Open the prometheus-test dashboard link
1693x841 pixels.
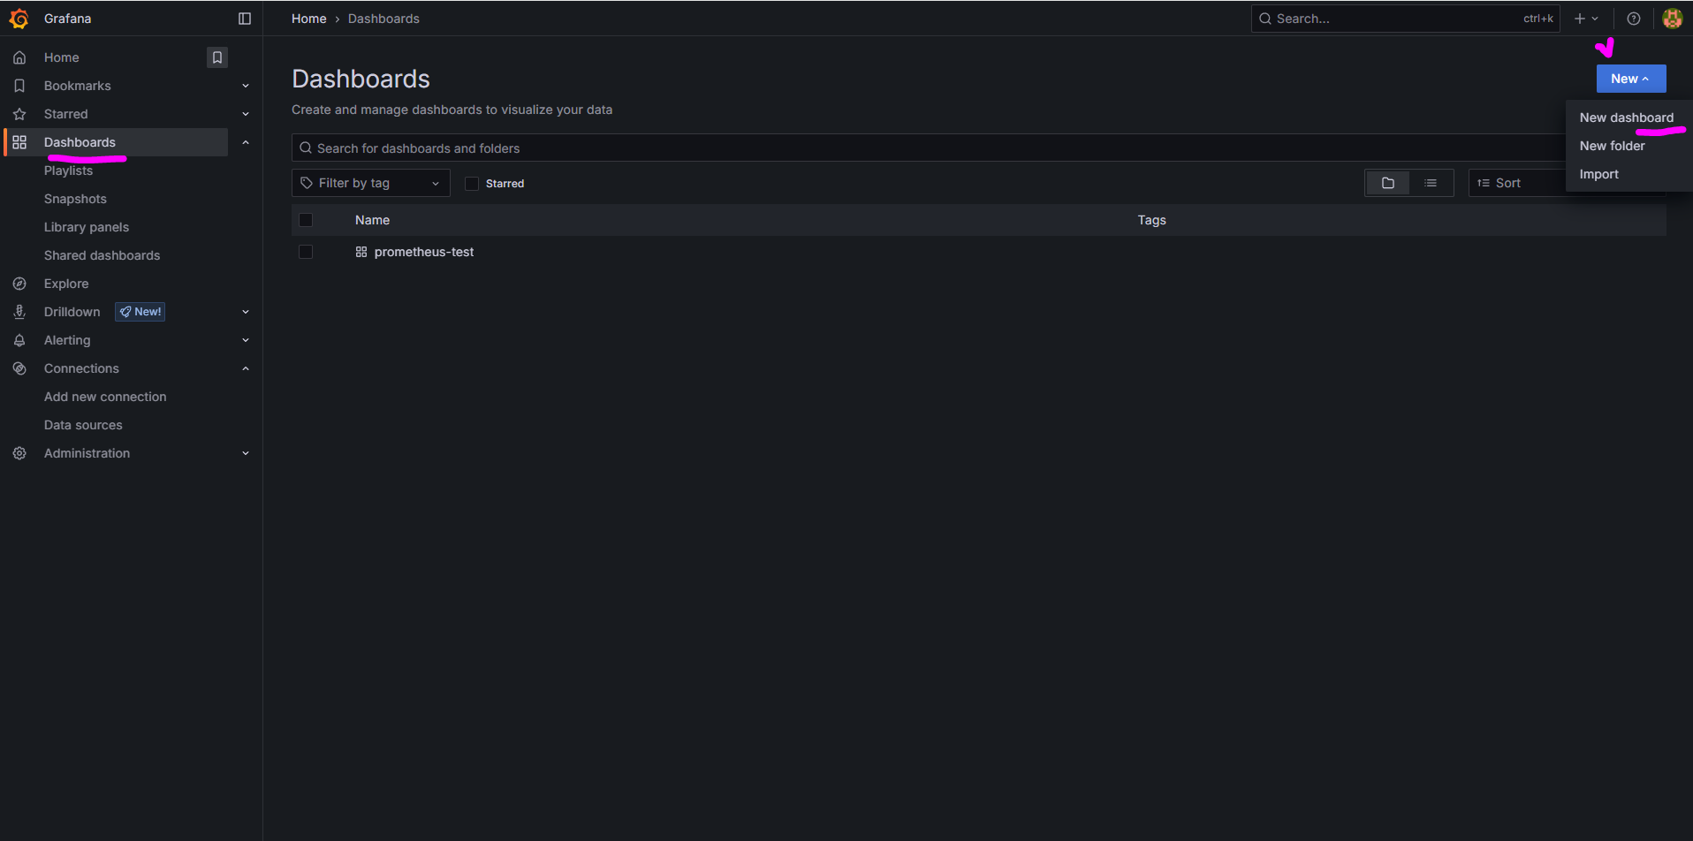coord(424,252)
